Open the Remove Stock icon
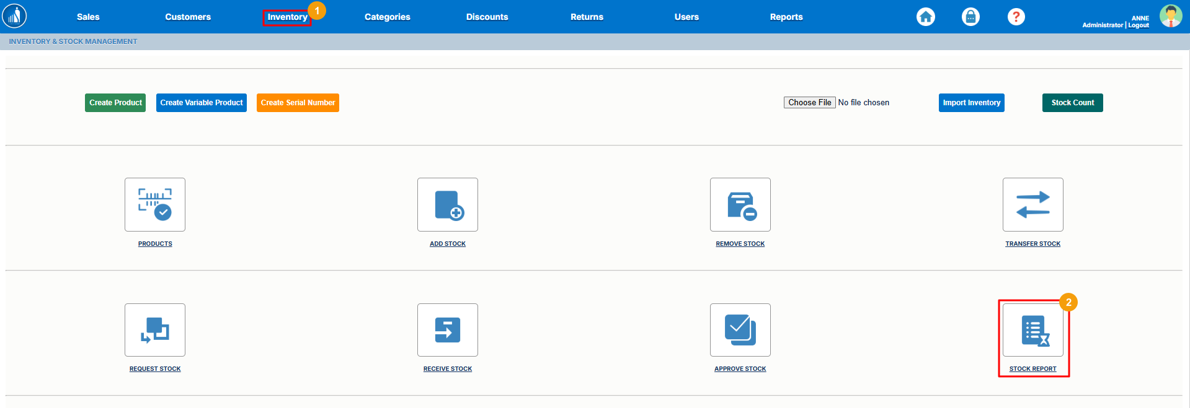1190x408 pixels. click(x=740, y=204)
